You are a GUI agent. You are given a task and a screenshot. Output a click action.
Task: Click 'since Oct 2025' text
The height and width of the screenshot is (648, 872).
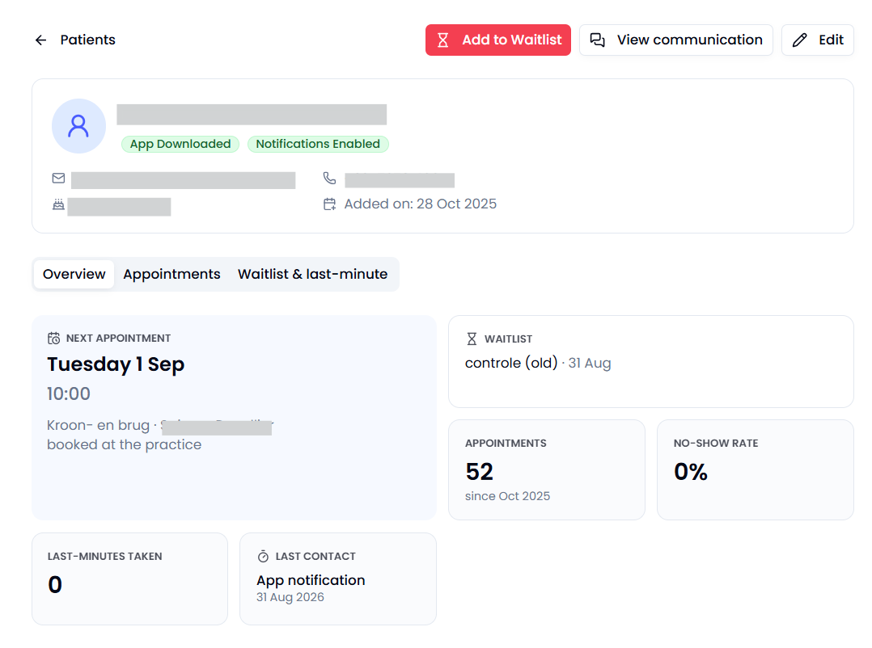[508, 496]
